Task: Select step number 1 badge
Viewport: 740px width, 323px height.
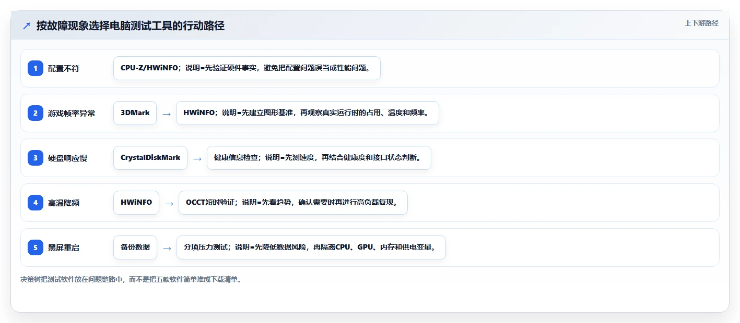Action: pyautogui.click(x=36, y=68)
